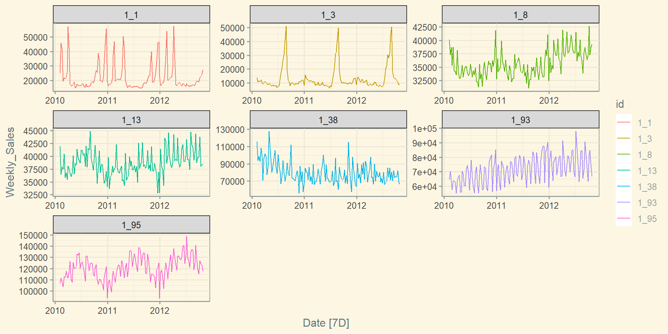Select the teal 1_13 legend line key
The image size is (668, 334).
pos(623,170)
